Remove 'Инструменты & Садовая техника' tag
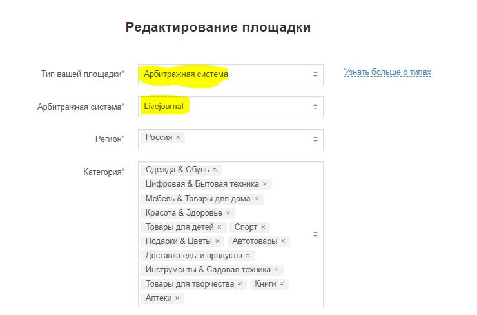477x315 pixels. coord(277,270)
